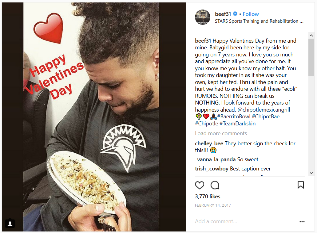Open the STARS Sports Training location link
The image size is (317, 233).
[259, 21]
